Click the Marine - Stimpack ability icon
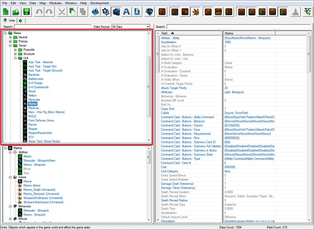The height and width of the screenshot is (230, 314). [x=20, y=165]
